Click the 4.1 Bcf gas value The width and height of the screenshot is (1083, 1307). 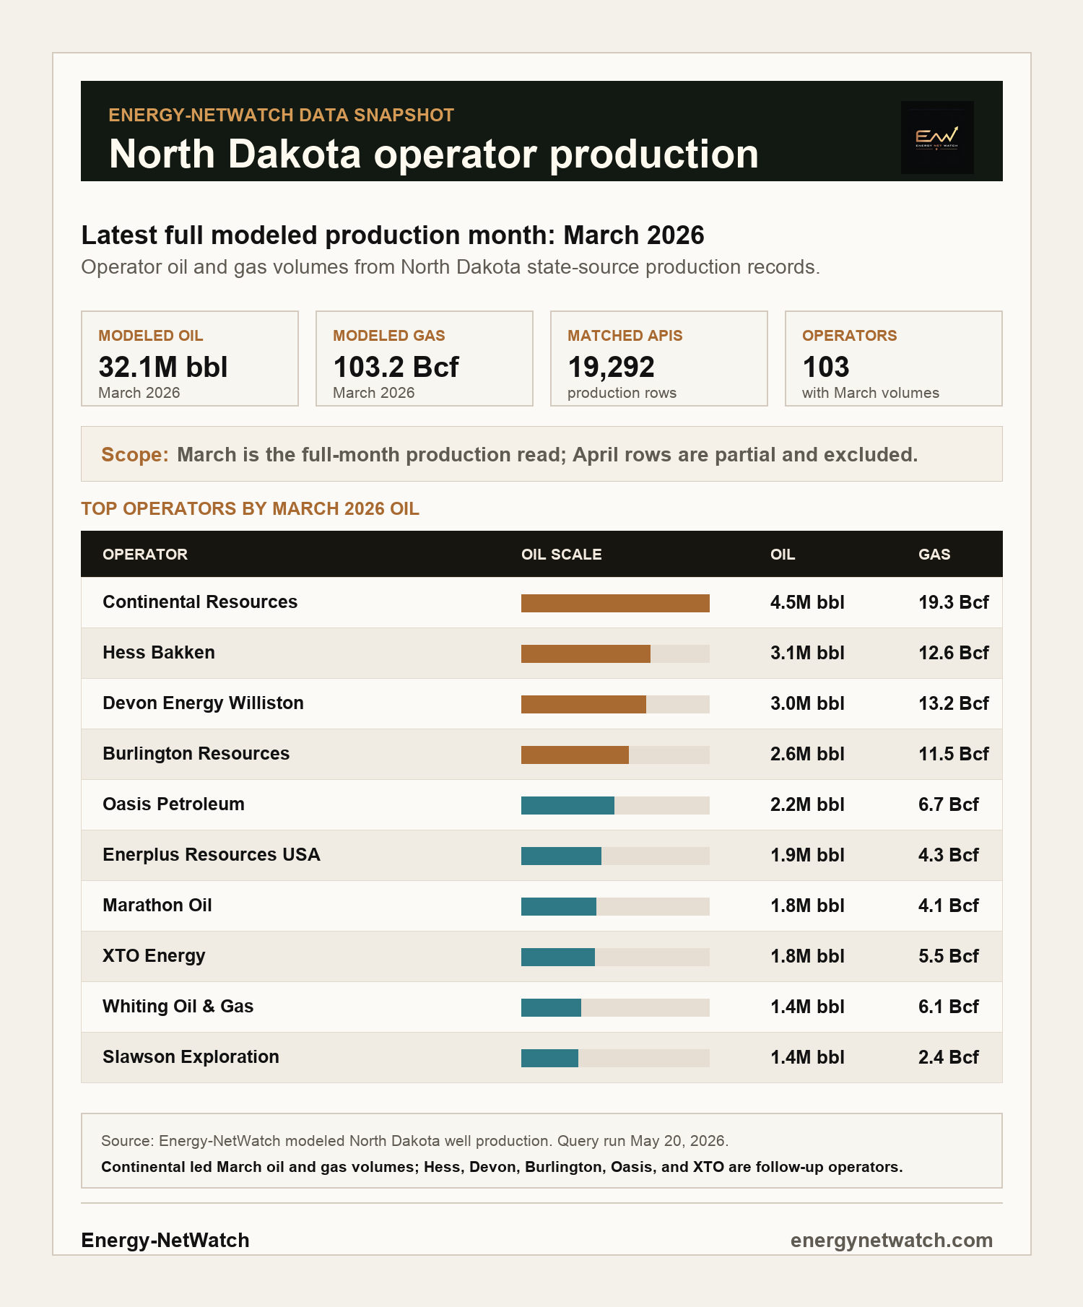pyautogui.click(x=948, y=906)
